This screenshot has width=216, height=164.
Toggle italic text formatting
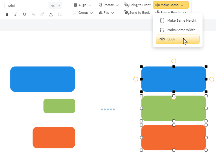tap(16, 14)
